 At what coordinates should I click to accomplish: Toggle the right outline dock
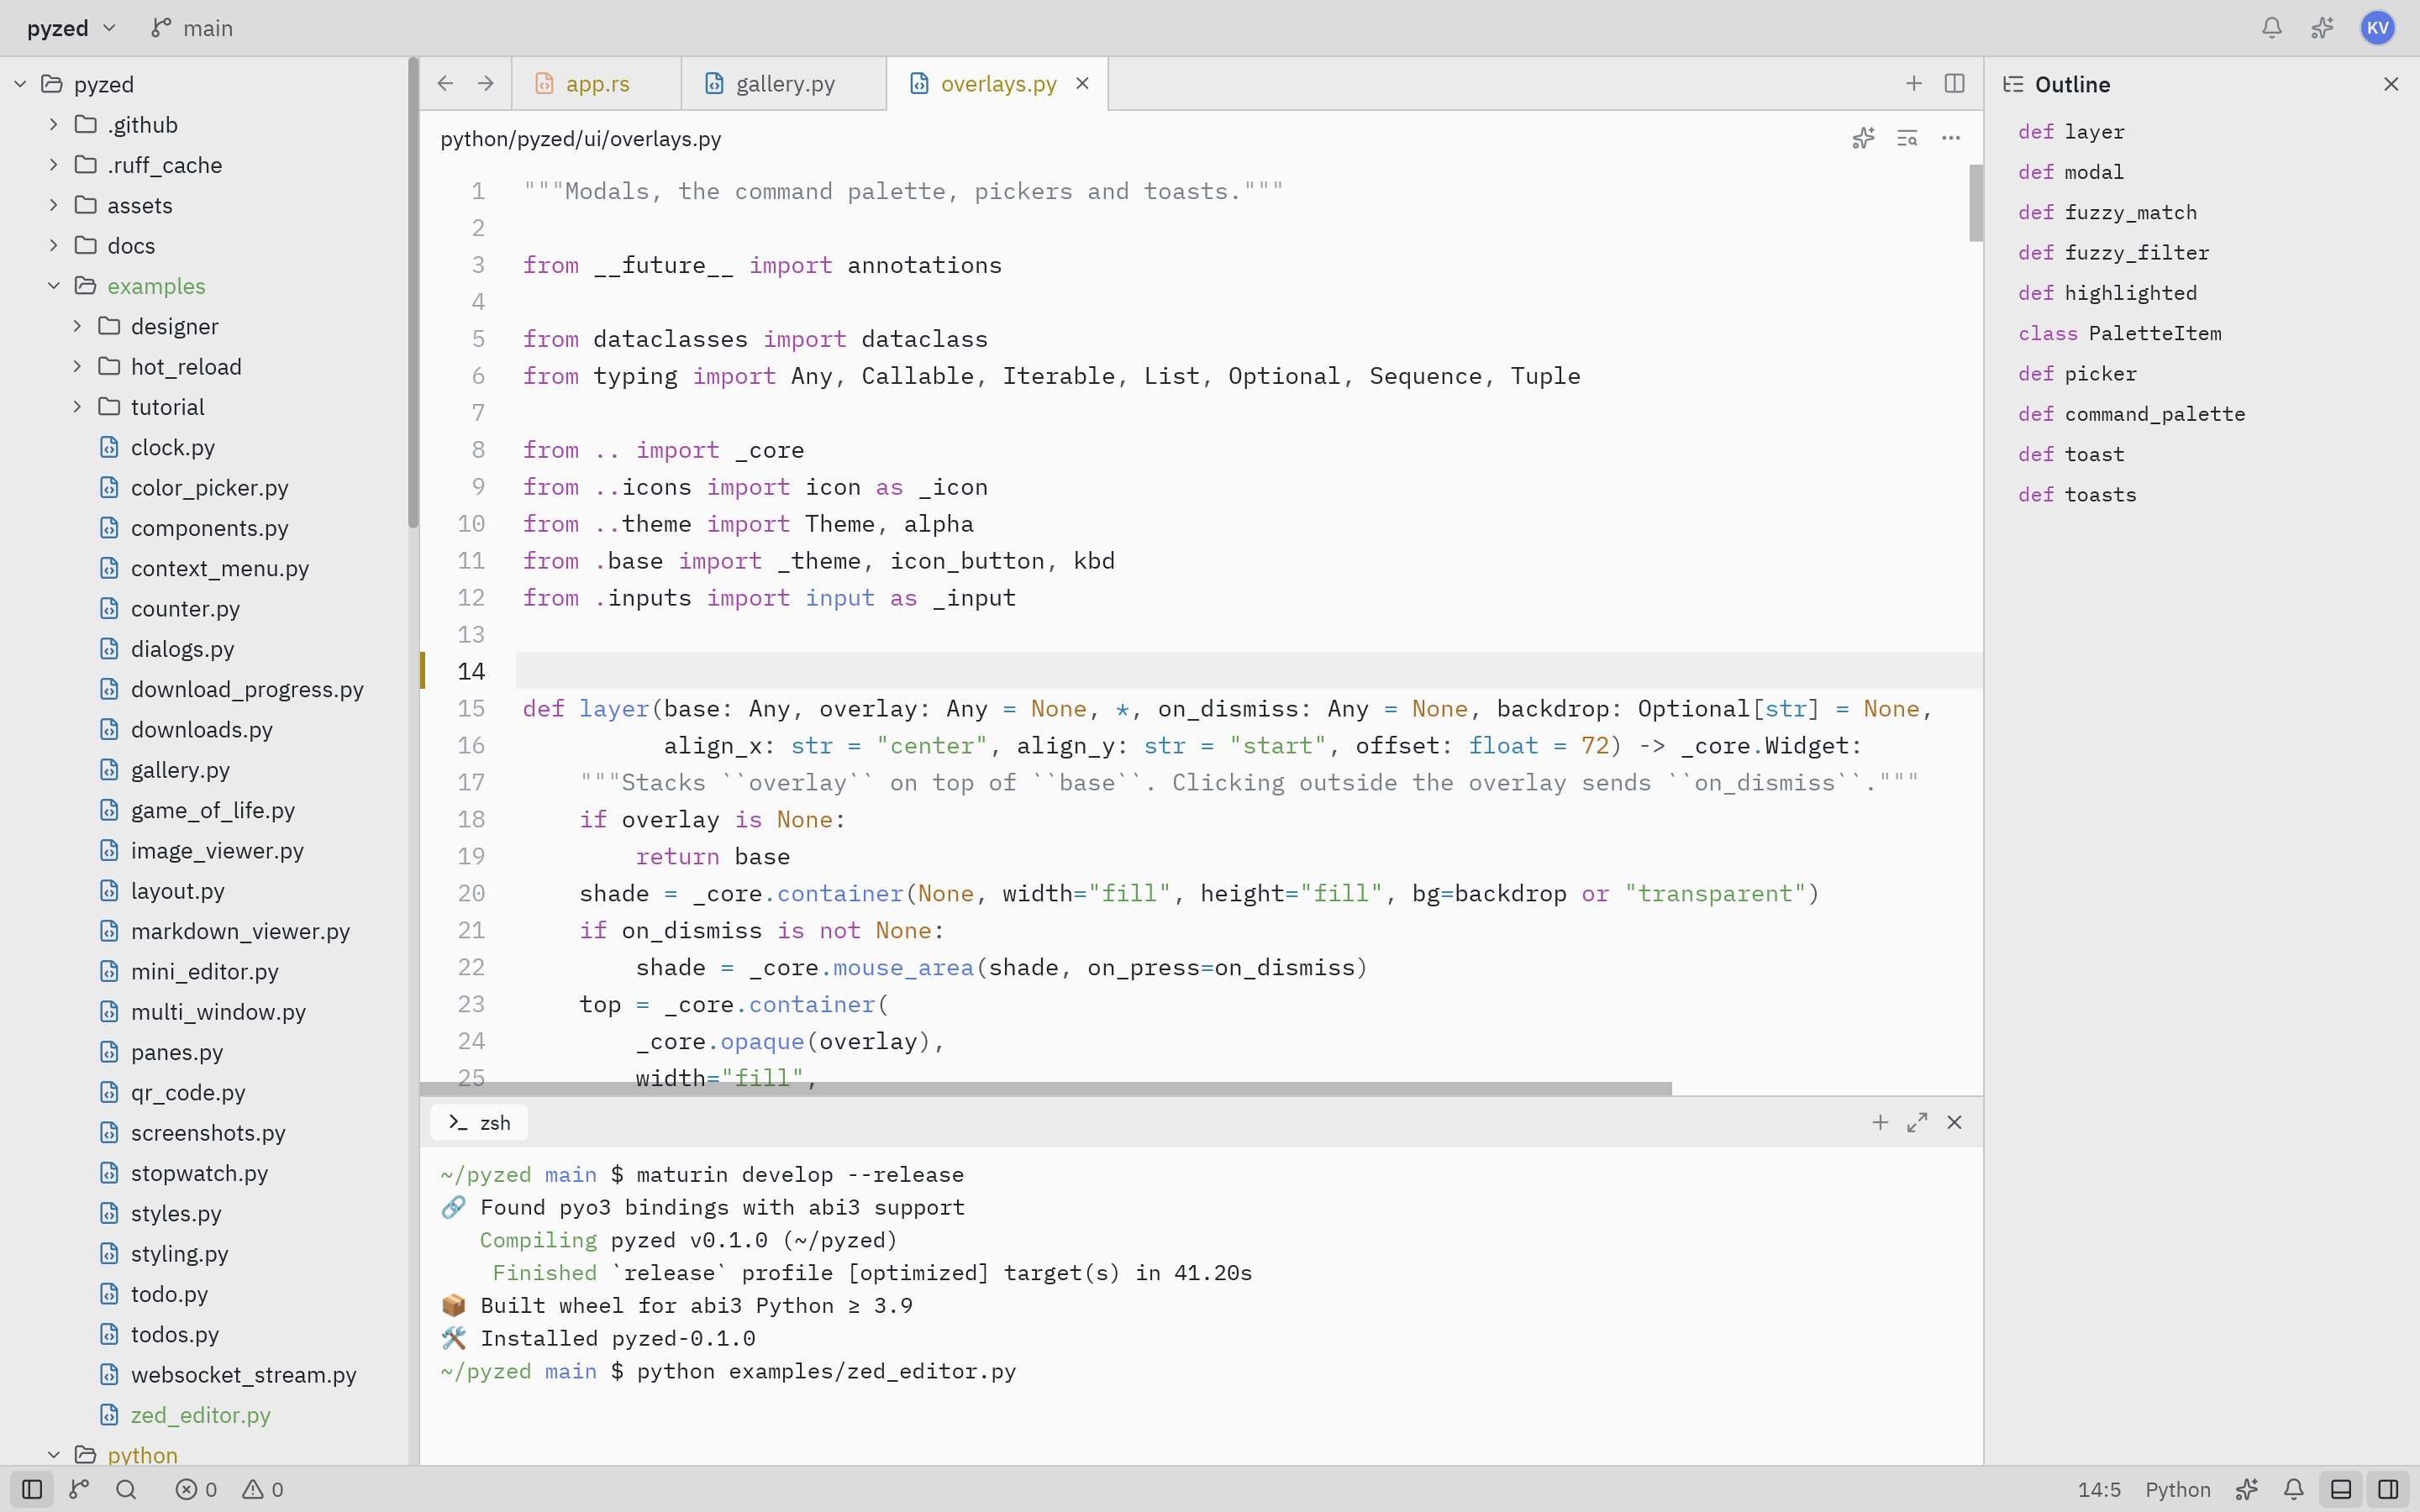click(x=2388, y=1489)
